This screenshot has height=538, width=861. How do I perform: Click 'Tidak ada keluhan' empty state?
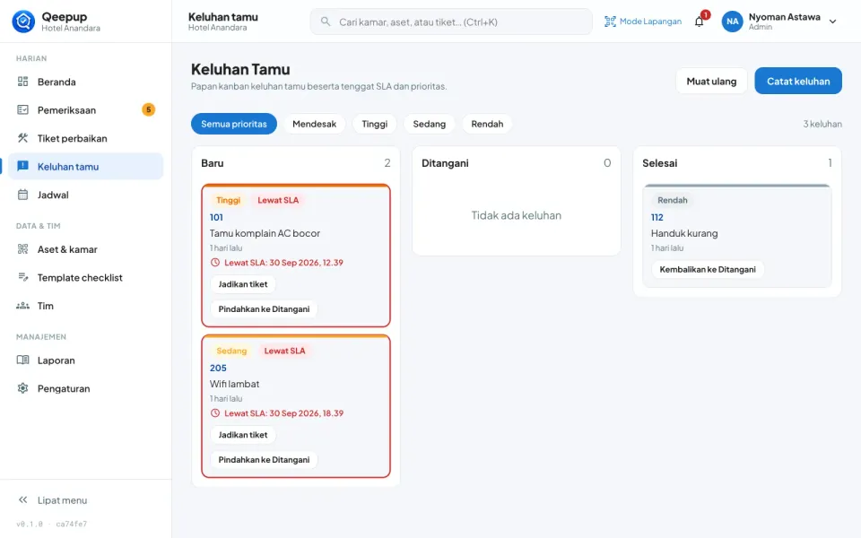(517, 215)
